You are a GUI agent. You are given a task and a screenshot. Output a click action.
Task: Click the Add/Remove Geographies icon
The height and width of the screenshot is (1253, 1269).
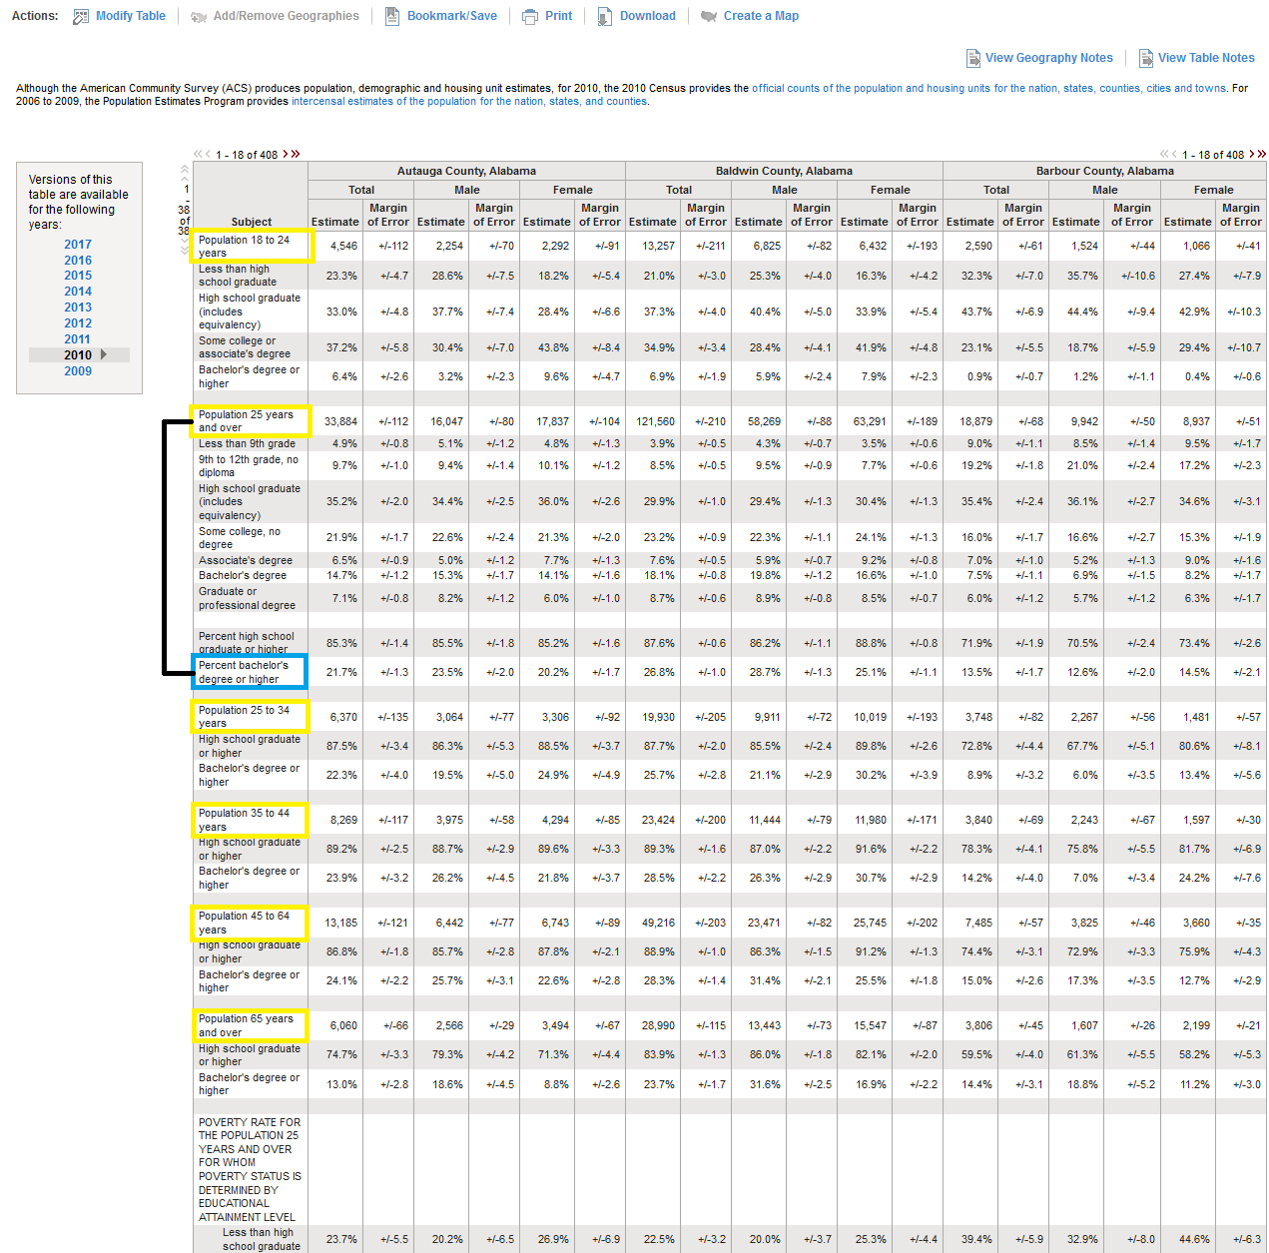[199, 17]
